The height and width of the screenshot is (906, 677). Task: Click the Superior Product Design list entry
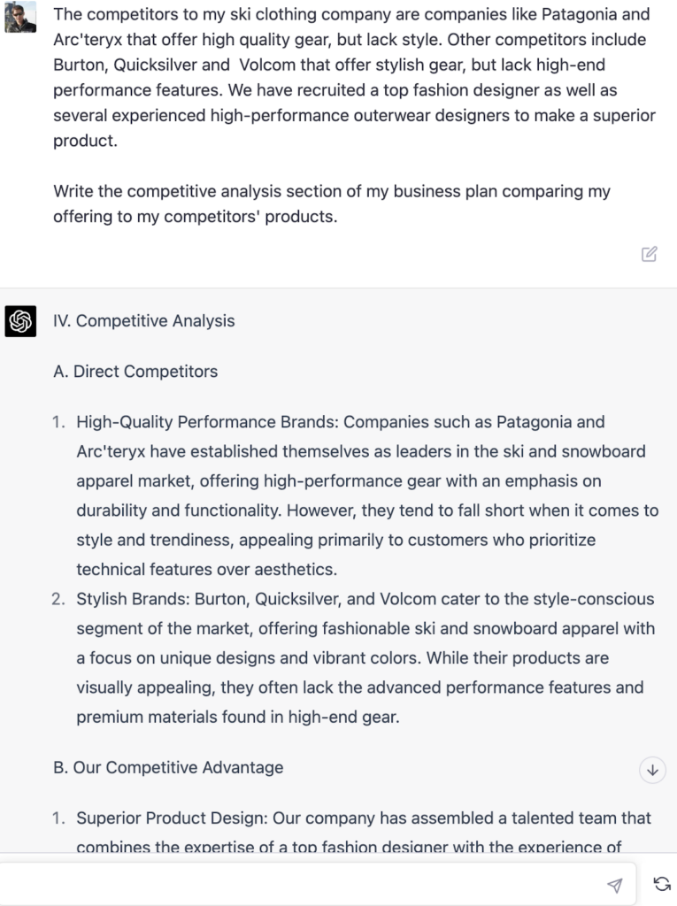coord(354,832)
